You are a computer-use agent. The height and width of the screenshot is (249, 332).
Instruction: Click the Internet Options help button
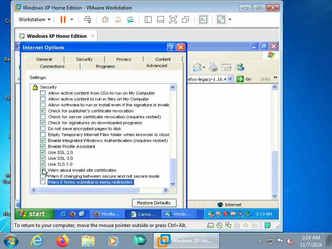click(x=171, y=47)
